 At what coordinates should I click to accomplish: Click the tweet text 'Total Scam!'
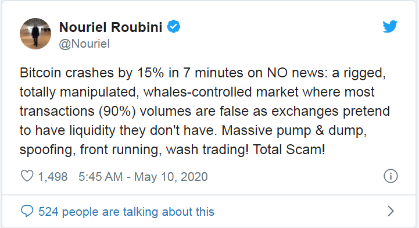pos(289,149)
